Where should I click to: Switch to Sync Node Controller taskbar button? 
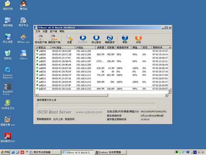[45, 152]
